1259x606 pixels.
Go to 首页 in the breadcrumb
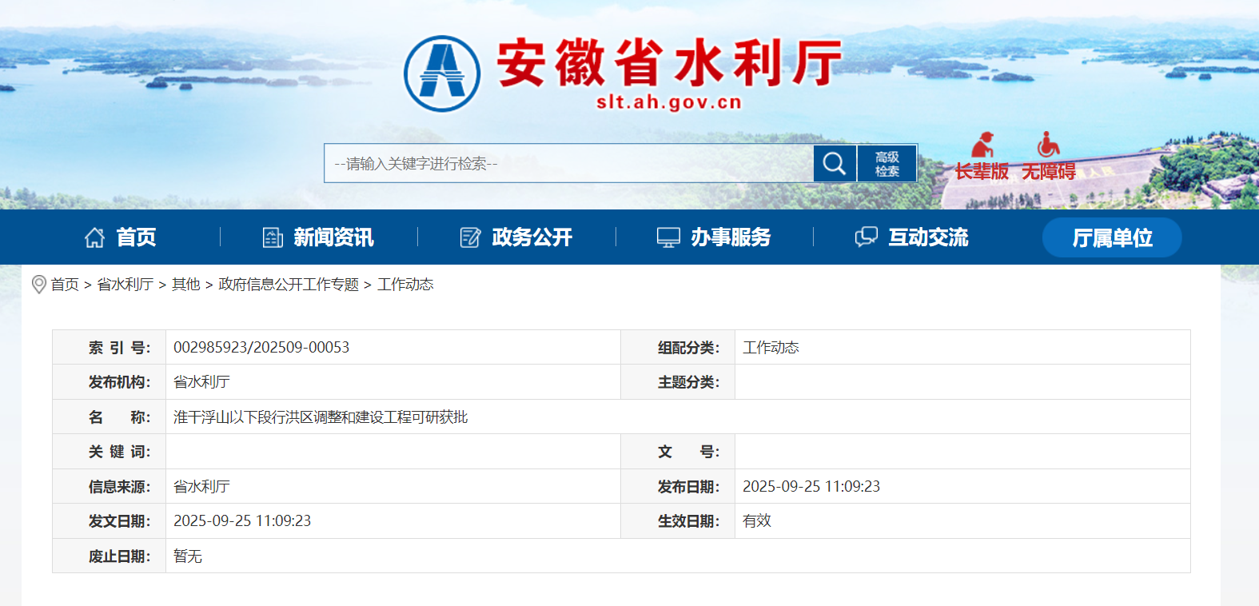pyautogui.click(x=65, y=285)
